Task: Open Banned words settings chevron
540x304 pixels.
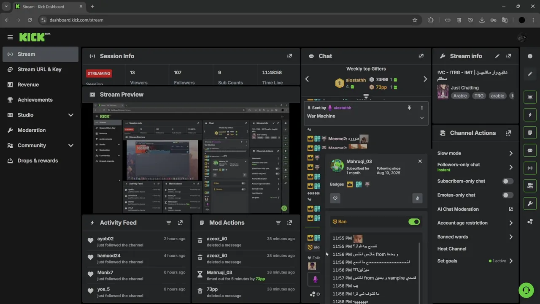Action: pyautogui.click(x=511, y=237)
